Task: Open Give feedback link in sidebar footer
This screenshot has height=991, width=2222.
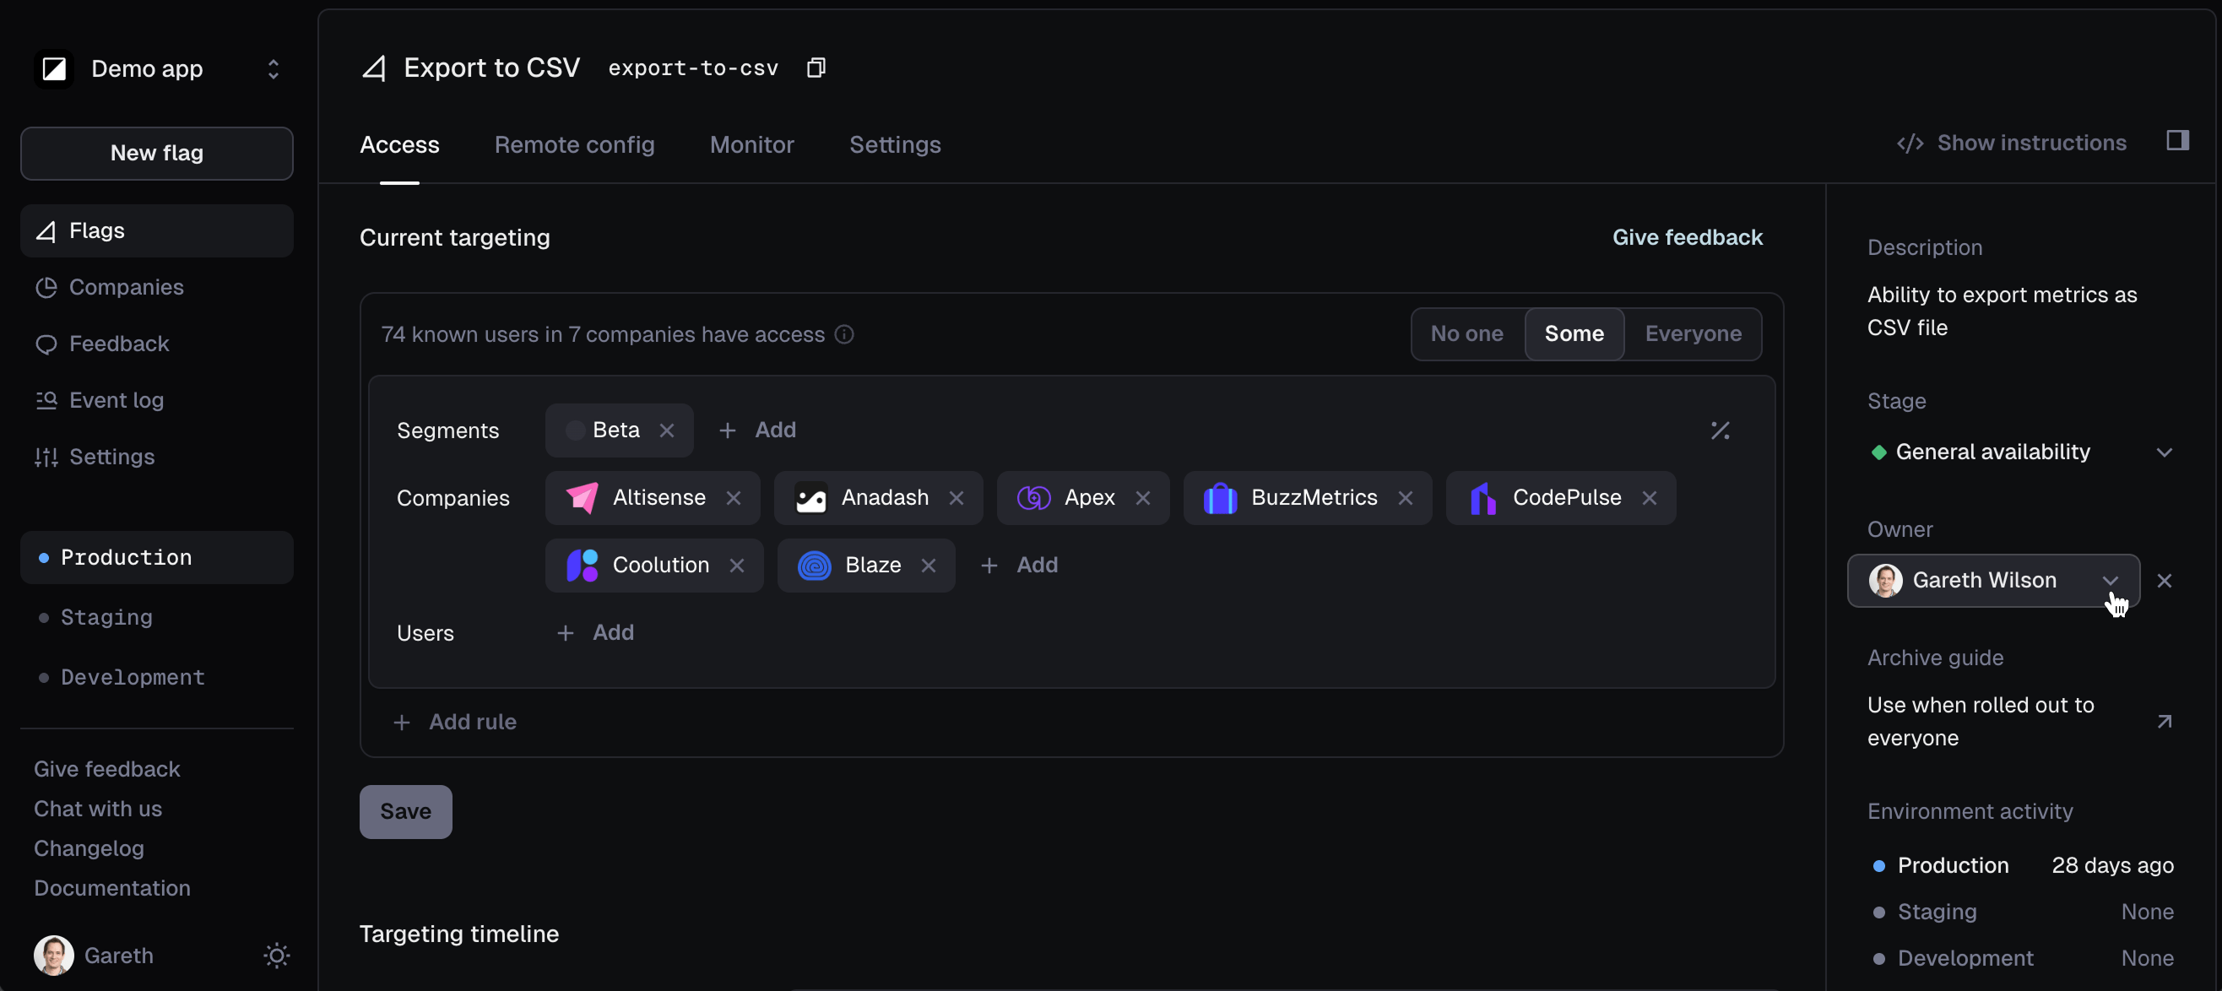Action: pyautogui.click(x=107, y=767)
